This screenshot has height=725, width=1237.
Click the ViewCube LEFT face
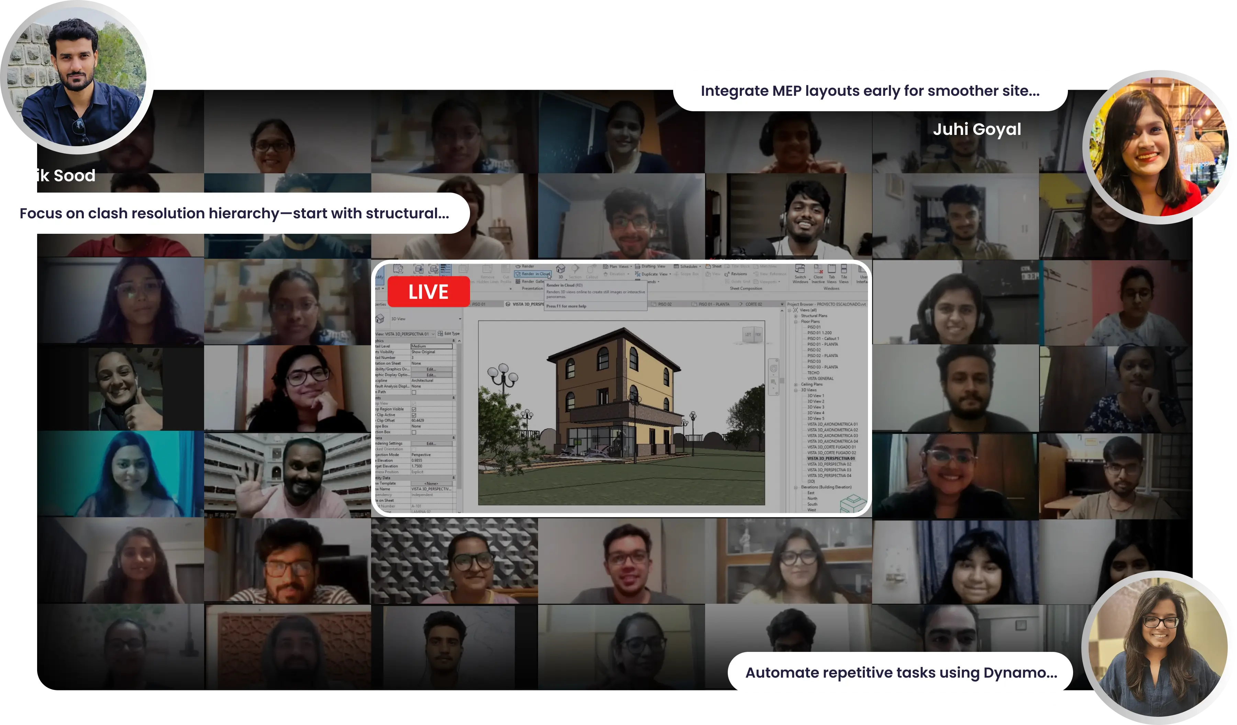pos(748,335)
